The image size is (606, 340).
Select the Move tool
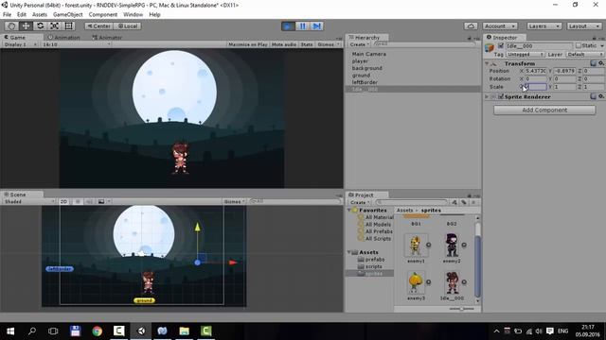pos(26,25)
